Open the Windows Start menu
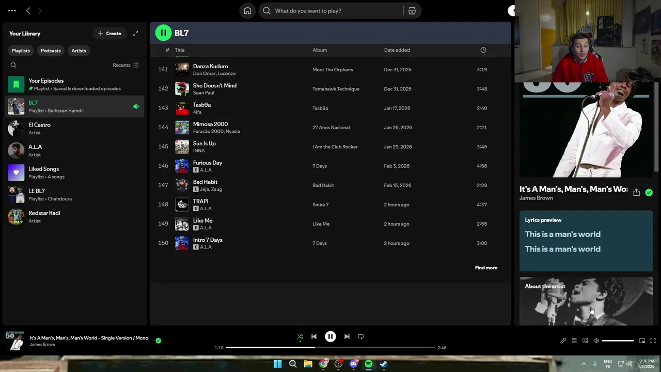This screenshot has width=661, height=372. click(278, 364)
